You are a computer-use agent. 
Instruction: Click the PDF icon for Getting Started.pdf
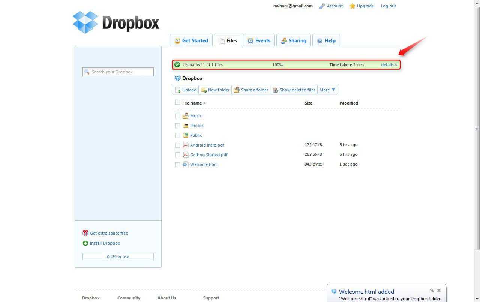185,155
